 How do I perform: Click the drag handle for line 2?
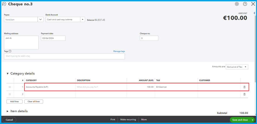(10, 94)
